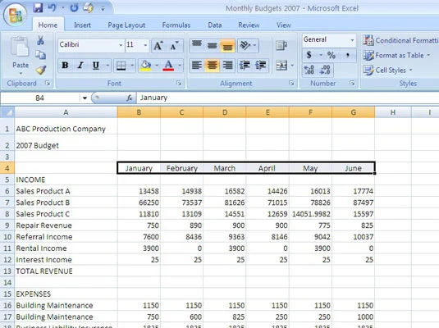This screenshot has width=439, height=328.
Task: Click the Save icon in Quick Access
Action: click(x=38, y=8)
